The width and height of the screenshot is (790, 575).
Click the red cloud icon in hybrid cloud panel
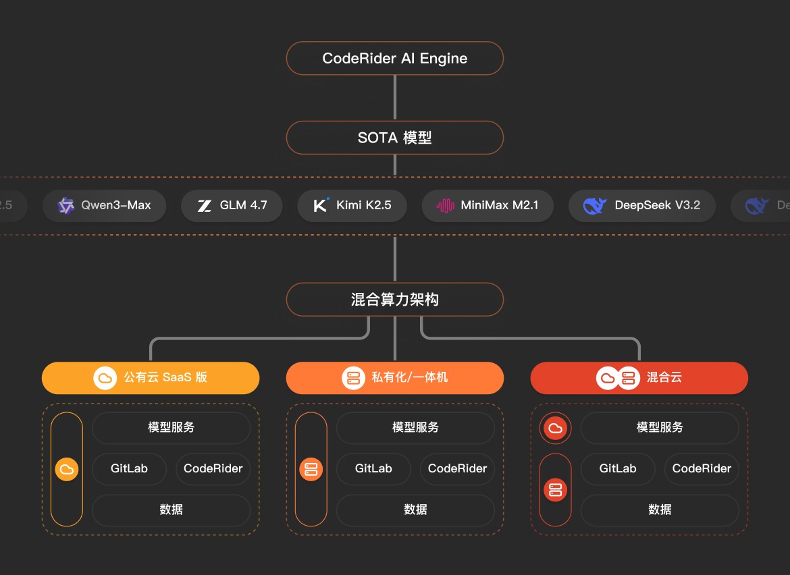(555, 428)
